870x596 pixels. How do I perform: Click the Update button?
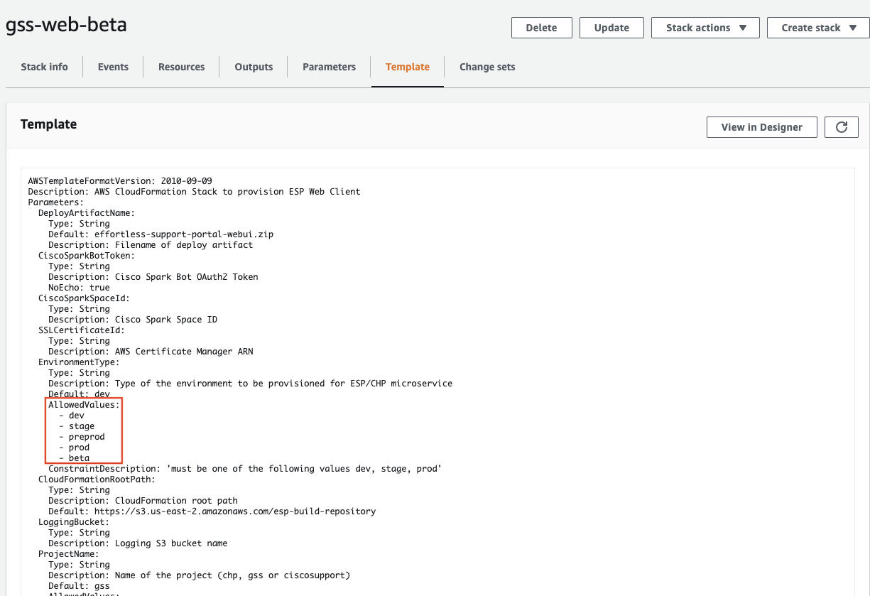611,28
